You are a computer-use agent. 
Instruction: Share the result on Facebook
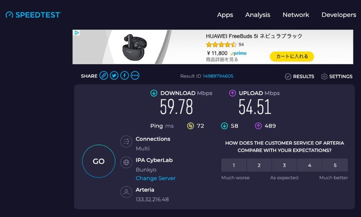(x=125, y=75)
